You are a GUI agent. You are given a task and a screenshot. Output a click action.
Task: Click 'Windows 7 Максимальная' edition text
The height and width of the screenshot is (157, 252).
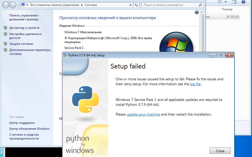pyautogui.click(x=83, y=32)
